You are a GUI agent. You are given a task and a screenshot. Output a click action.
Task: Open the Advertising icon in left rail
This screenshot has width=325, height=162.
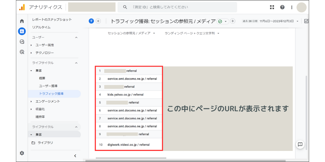click(22, 52)
